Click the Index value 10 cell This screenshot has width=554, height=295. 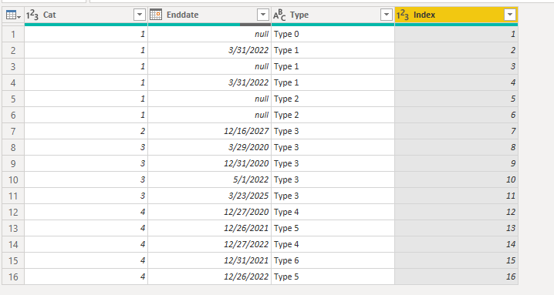click(x=457, y=179)
